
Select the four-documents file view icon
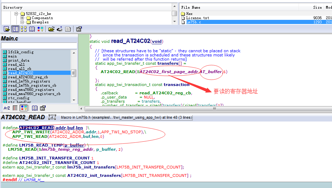24,29
